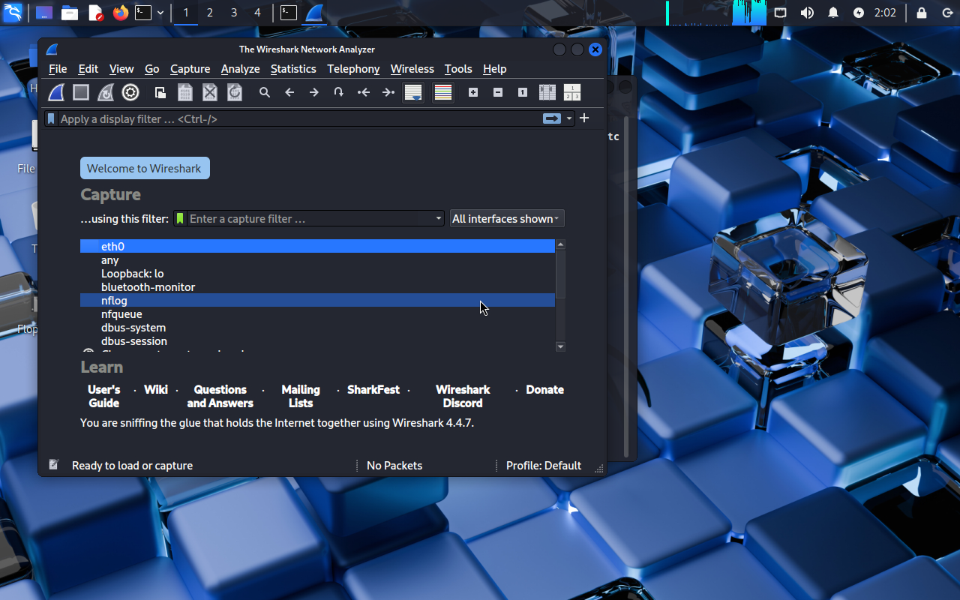The image size is (960, 600).
Task: Jump to the first packet icon
Action: 364,92
